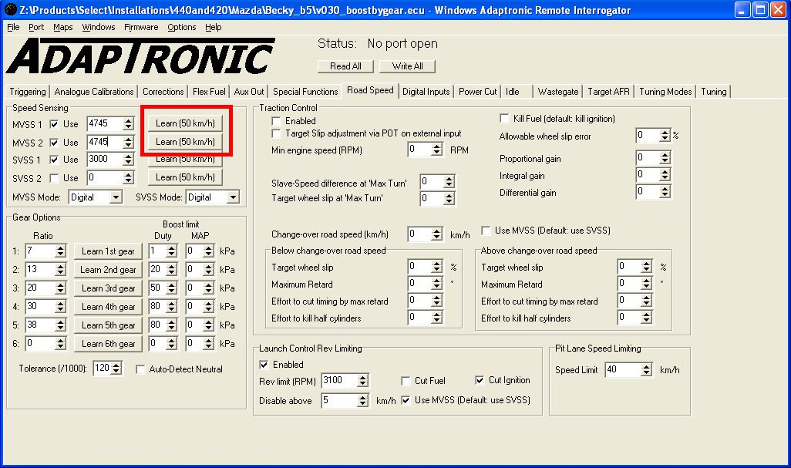791x468 pixels.
Task: Open the MVSS Mode dropdown
Action: pos(116,197)
